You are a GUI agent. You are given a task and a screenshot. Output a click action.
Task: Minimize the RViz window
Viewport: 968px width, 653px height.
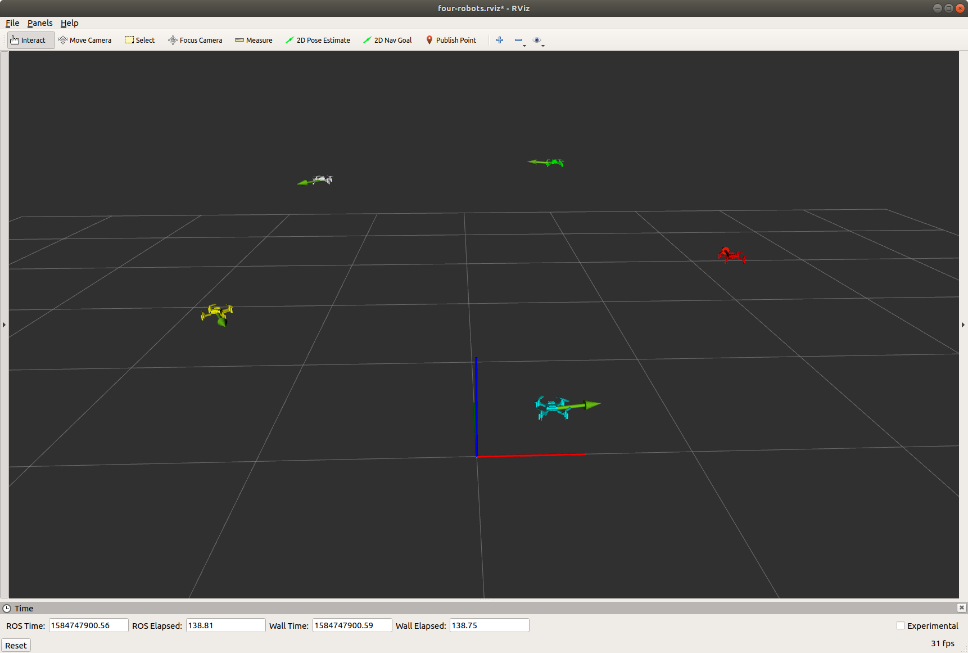937,8
